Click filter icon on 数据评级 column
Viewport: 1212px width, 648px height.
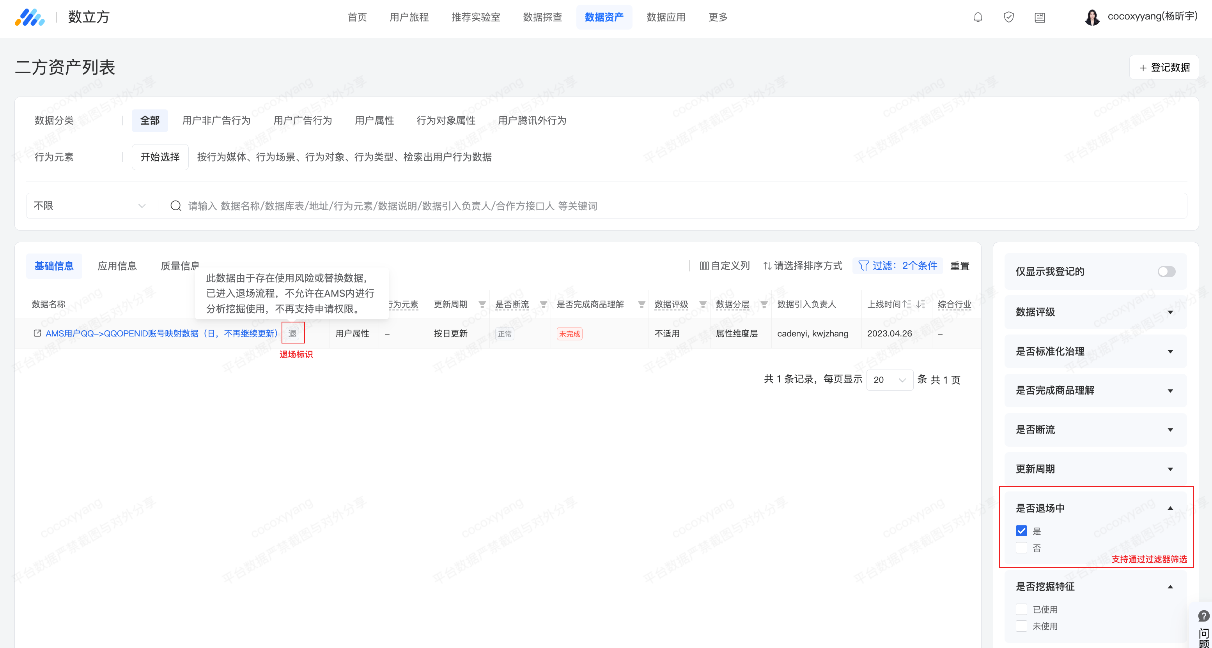tap(702, 305)
